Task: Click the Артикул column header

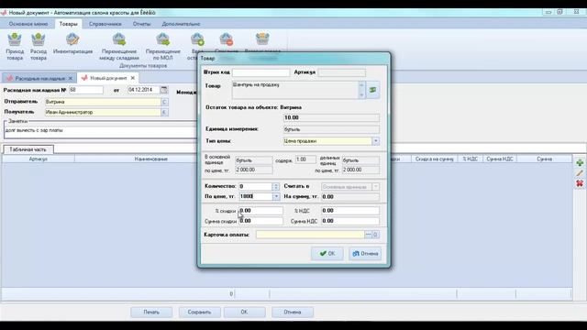Action: [x=39, y=159]
